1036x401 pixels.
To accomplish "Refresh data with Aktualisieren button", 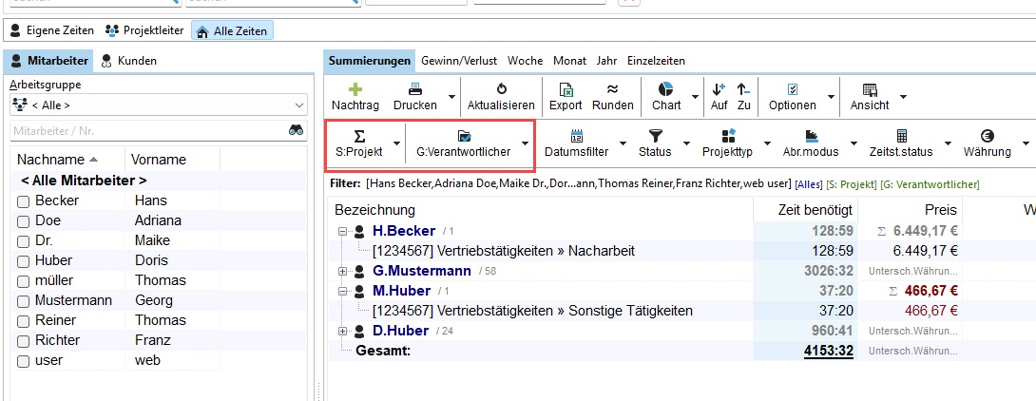I will [x=501, y=88].
